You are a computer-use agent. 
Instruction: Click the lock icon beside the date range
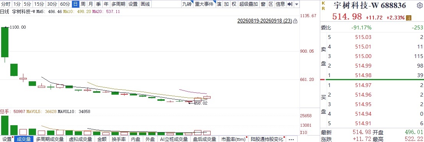click(x=295, y=21)
